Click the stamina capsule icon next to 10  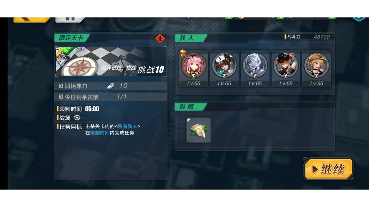[x=111, y=86]
